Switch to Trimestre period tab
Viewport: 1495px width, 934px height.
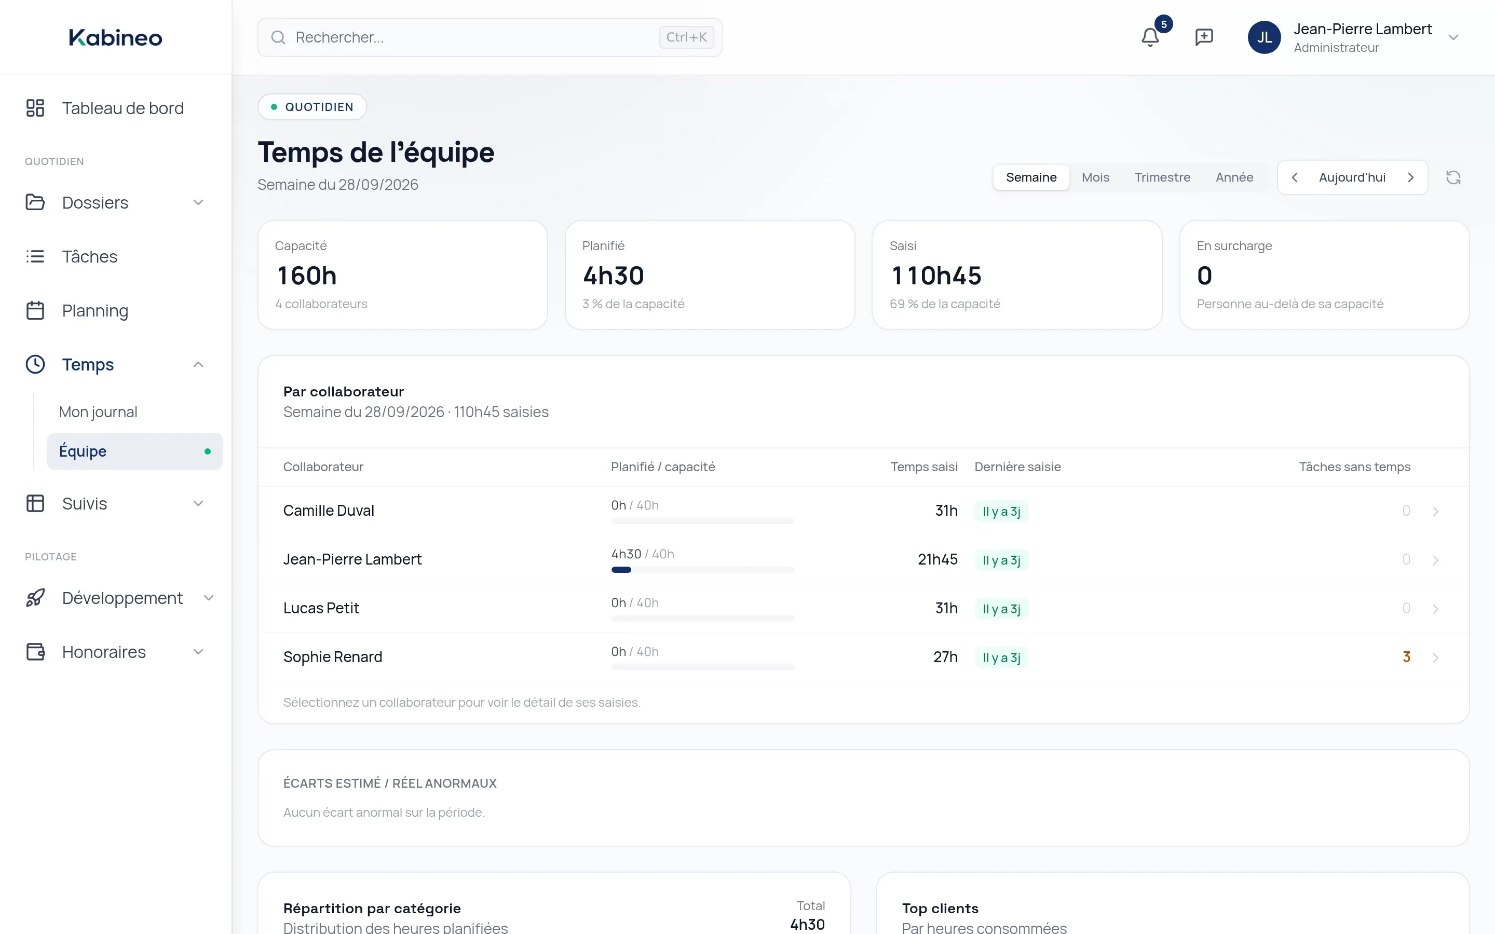tap(1162, 177)
